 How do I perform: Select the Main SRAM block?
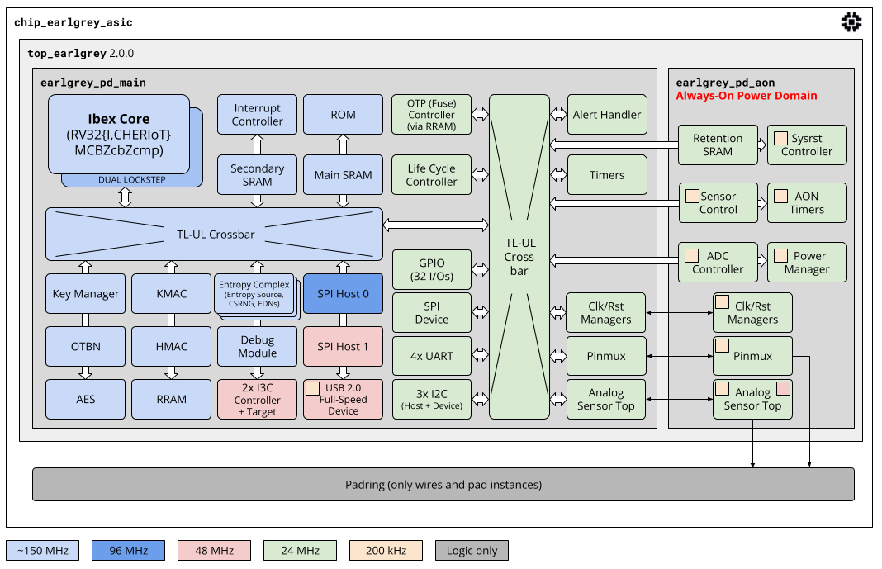(x=343, y=175)
